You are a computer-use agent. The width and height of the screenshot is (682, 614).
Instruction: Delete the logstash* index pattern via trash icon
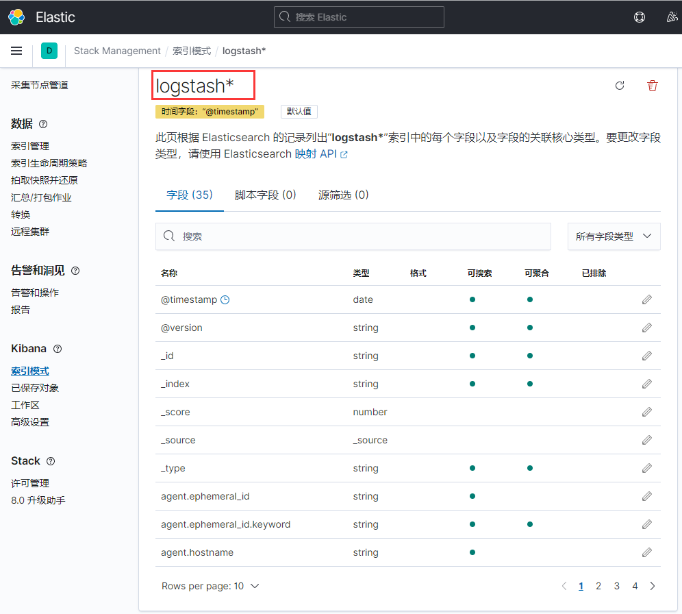point(652,86)
